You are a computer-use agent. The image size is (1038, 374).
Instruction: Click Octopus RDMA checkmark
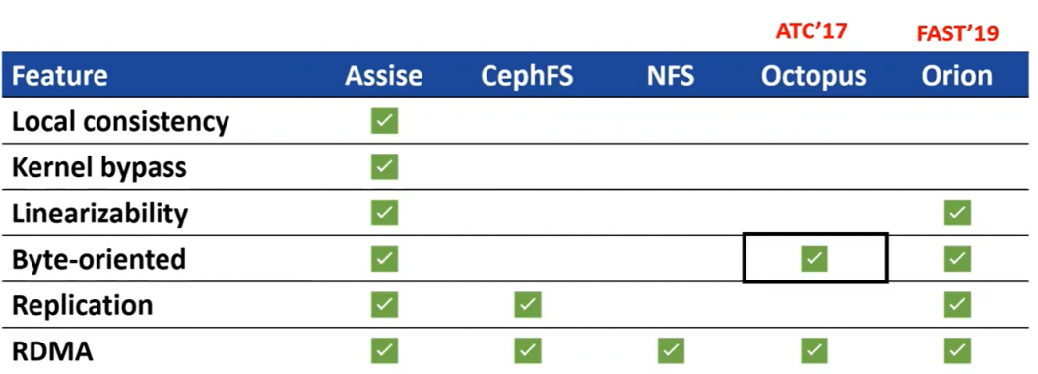[814, 350]
